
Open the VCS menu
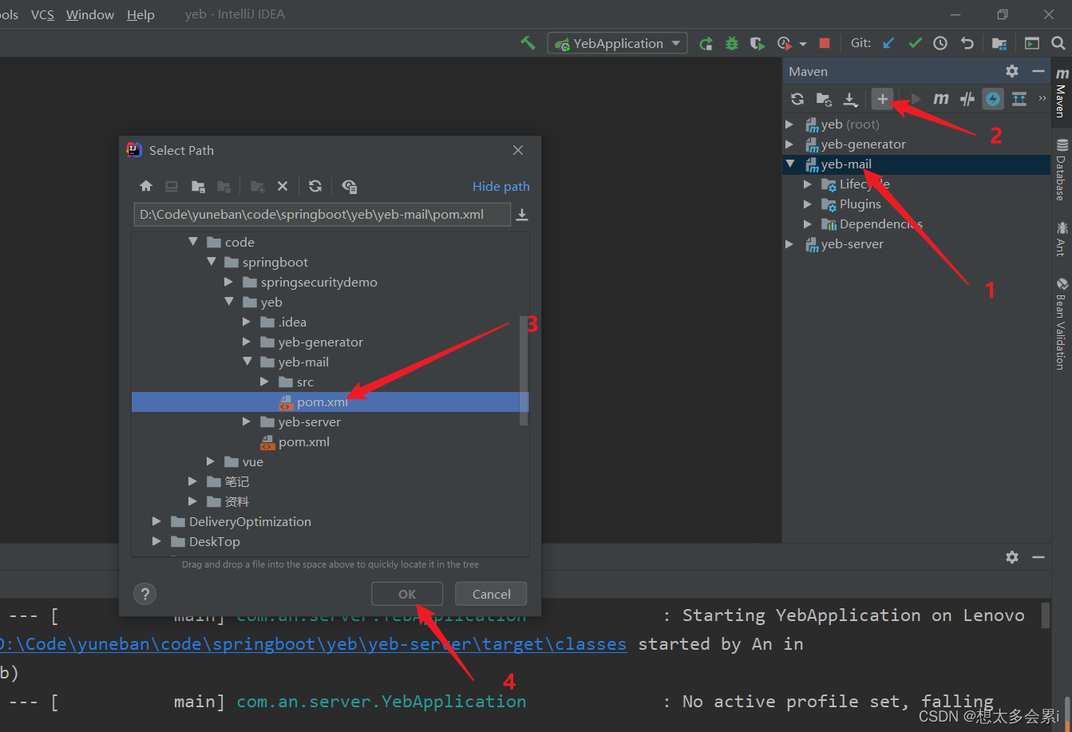(42, 14)
